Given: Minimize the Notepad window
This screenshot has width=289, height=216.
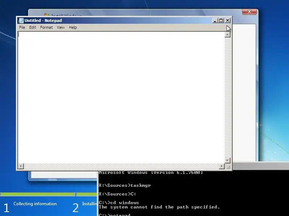Looking at the screenshot, I should (215, 21).
